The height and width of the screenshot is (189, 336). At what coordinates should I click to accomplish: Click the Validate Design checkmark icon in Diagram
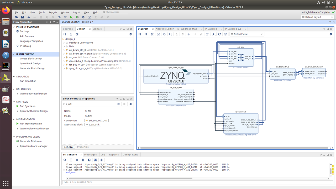point(207,34)
